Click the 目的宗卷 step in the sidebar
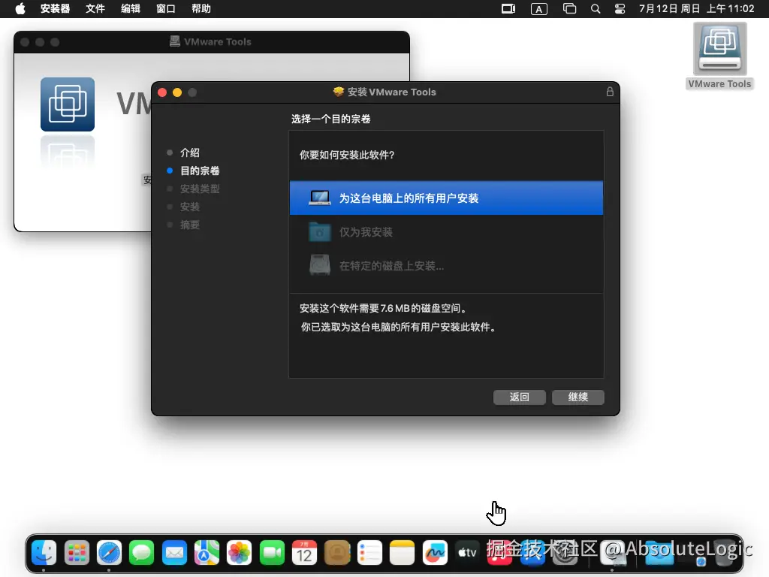769x577 pixels. click(x=200, y=171)
